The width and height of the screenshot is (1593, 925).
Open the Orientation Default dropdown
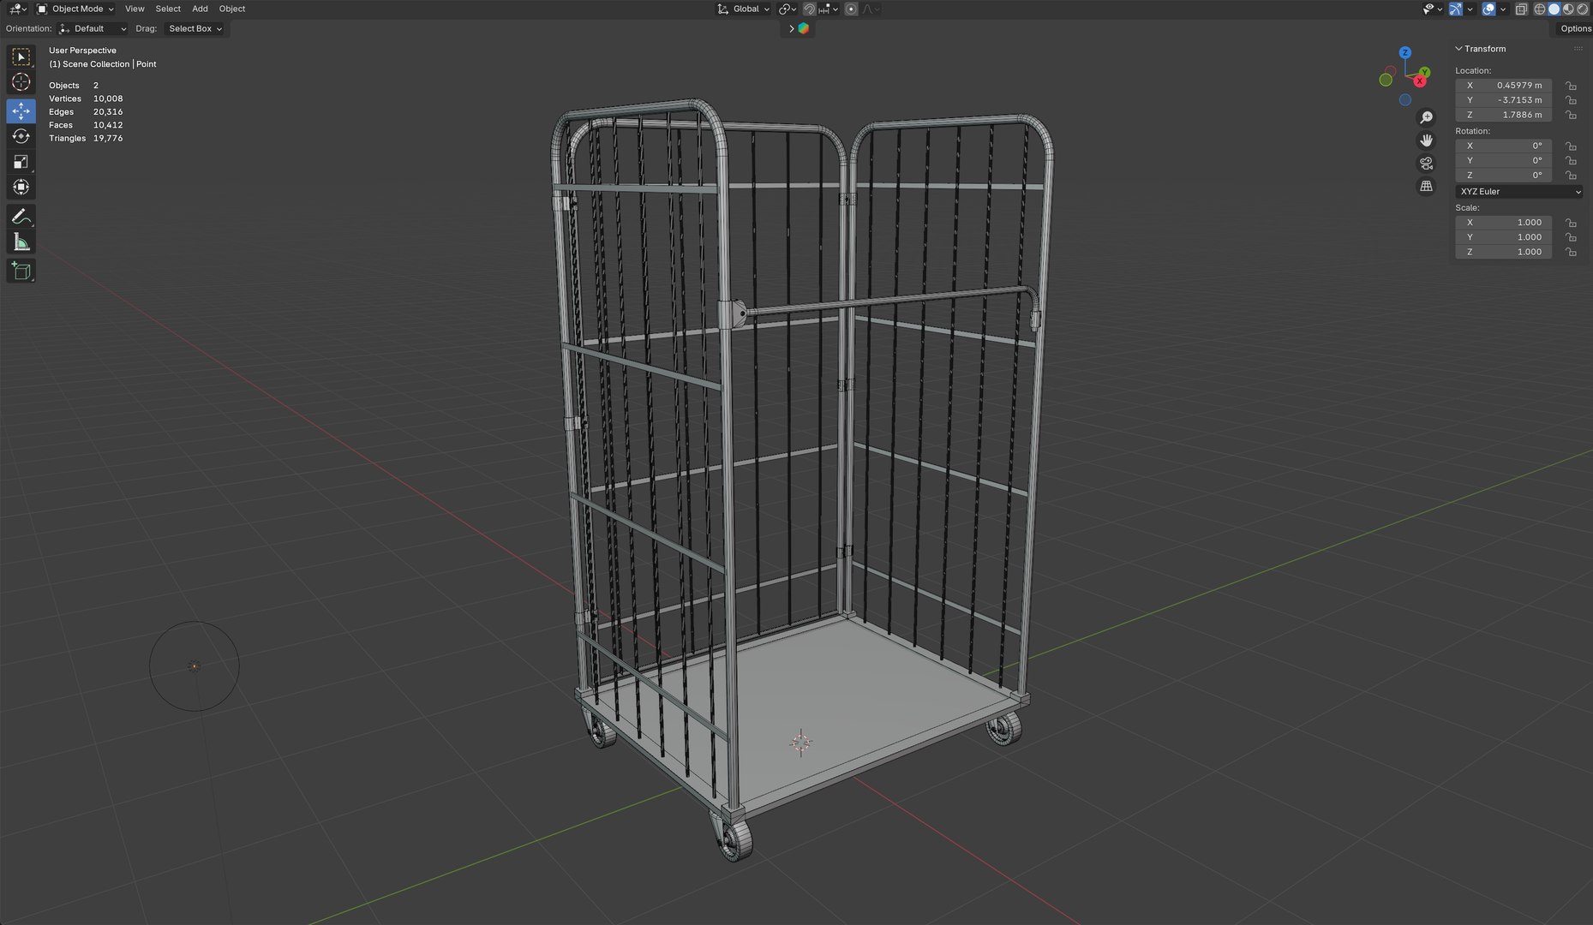click(x=93, y=29)
